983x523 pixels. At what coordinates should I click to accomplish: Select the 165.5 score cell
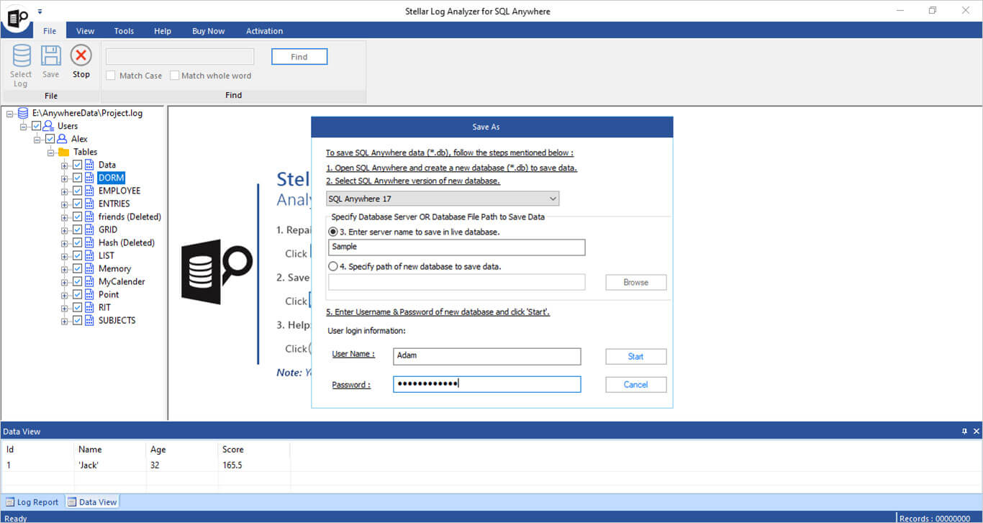point(254,465)
